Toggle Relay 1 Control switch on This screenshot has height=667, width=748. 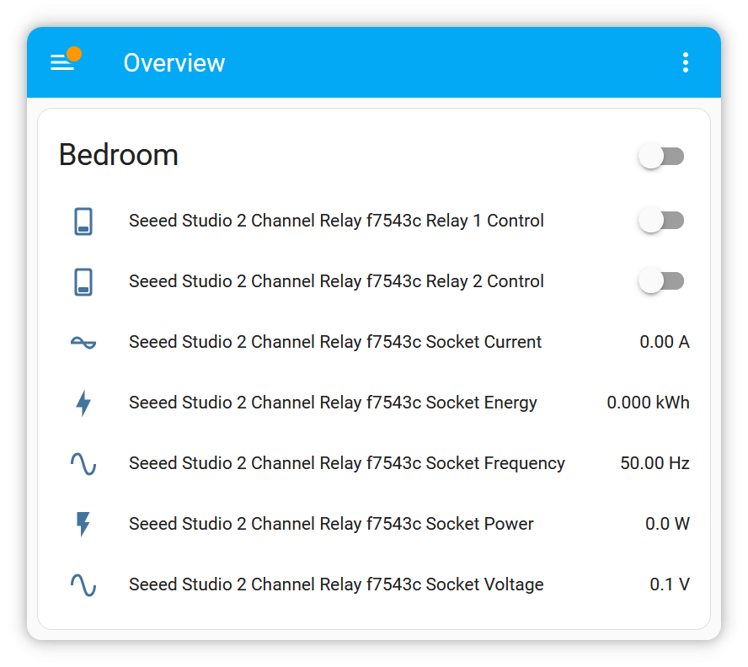click(x=661, y=221)
